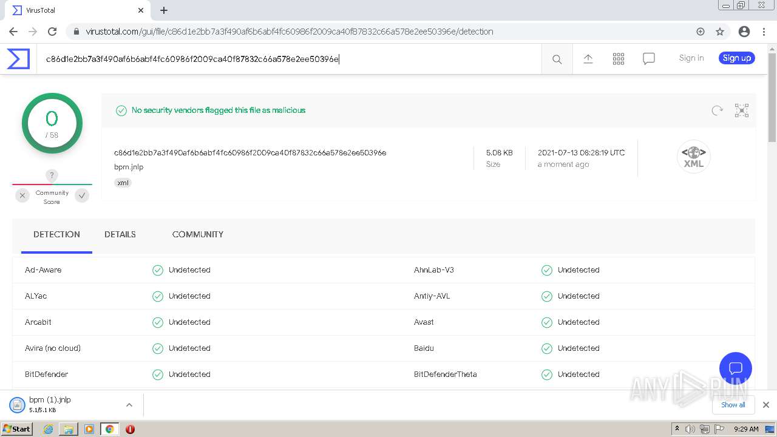Click the browser forward arrow
Image resolution: width=777 pixels, height=437 pixels.
click(33, 32)
